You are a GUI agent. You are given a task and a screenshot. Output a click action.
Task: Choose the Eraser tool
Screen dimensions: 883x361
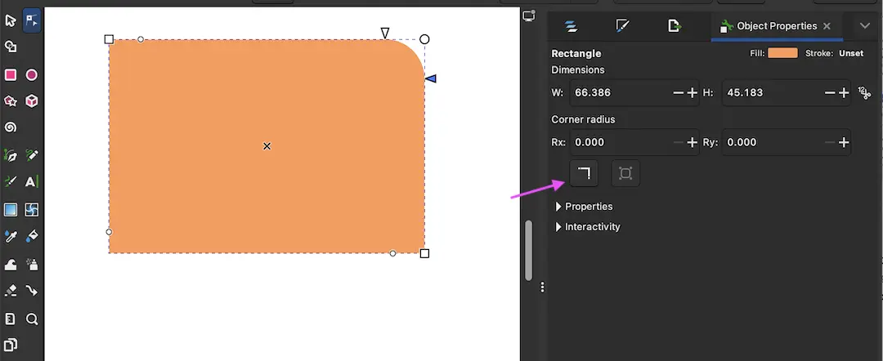10,290
